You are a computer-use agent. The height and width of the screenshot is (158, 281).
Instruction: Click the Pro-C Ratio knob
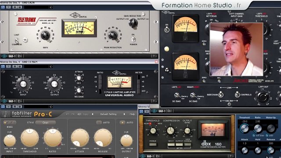pyautogui.click(x=53, y=138)
